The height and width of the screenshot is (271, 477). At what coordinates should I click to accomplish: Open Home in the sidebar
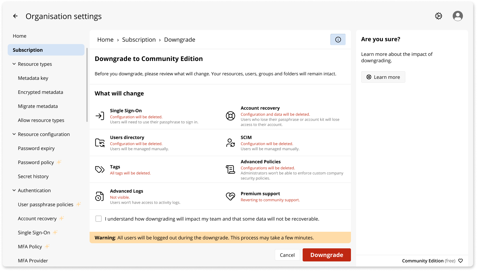(x=20, y=36)
